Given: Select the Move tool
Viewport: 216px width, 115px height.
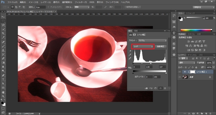Looking at the screenshot, I should tap(3, 17).
